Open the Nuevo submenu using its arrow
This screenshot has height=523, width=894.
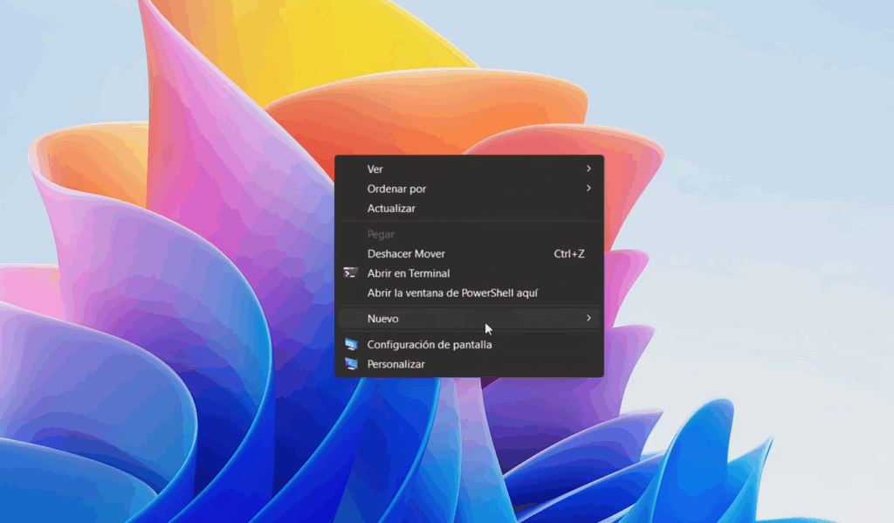(x=588, y=319)
